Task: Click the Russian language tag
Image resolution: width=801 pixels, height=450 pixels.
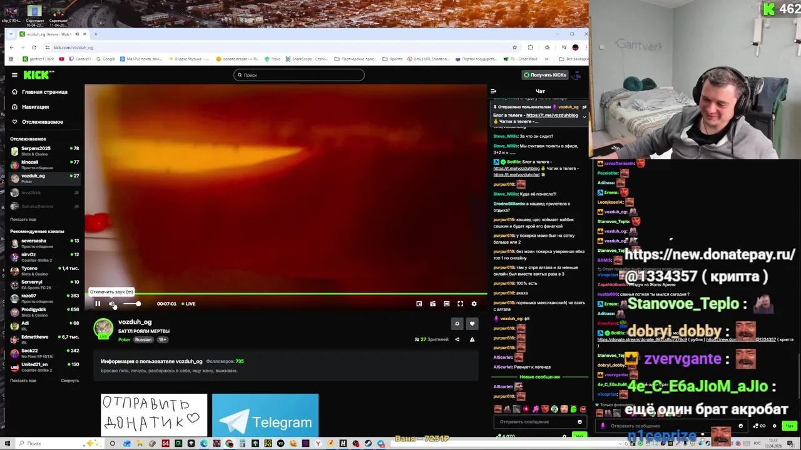Action: [143, 339]
